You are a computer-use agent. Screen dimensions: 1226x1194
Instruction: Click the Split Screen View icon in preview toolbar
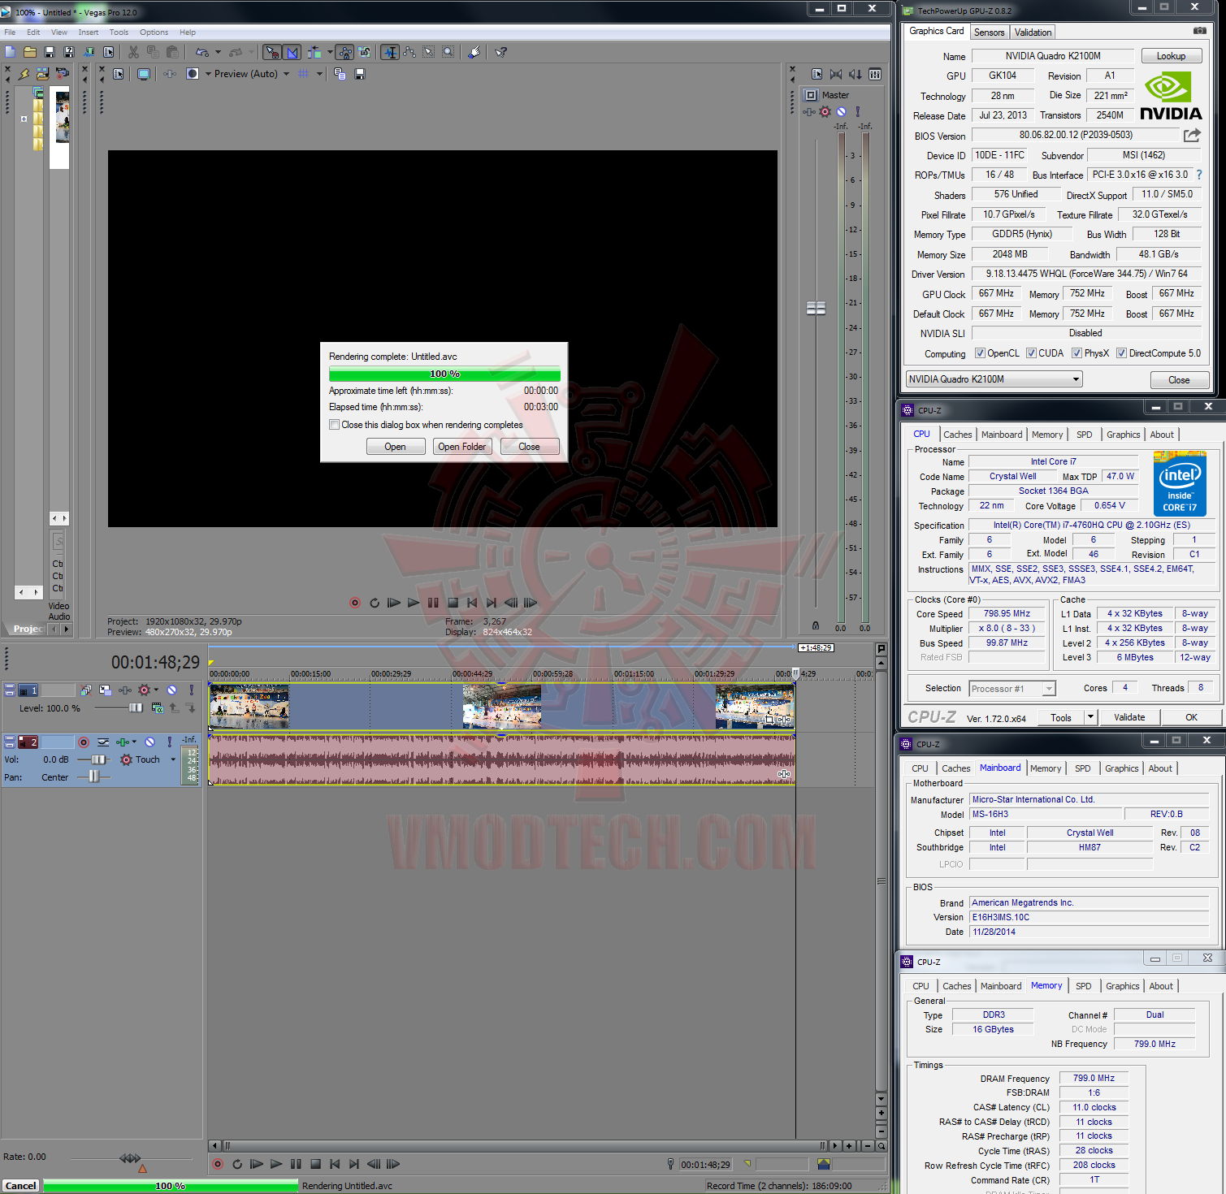[x=193, y=74]
